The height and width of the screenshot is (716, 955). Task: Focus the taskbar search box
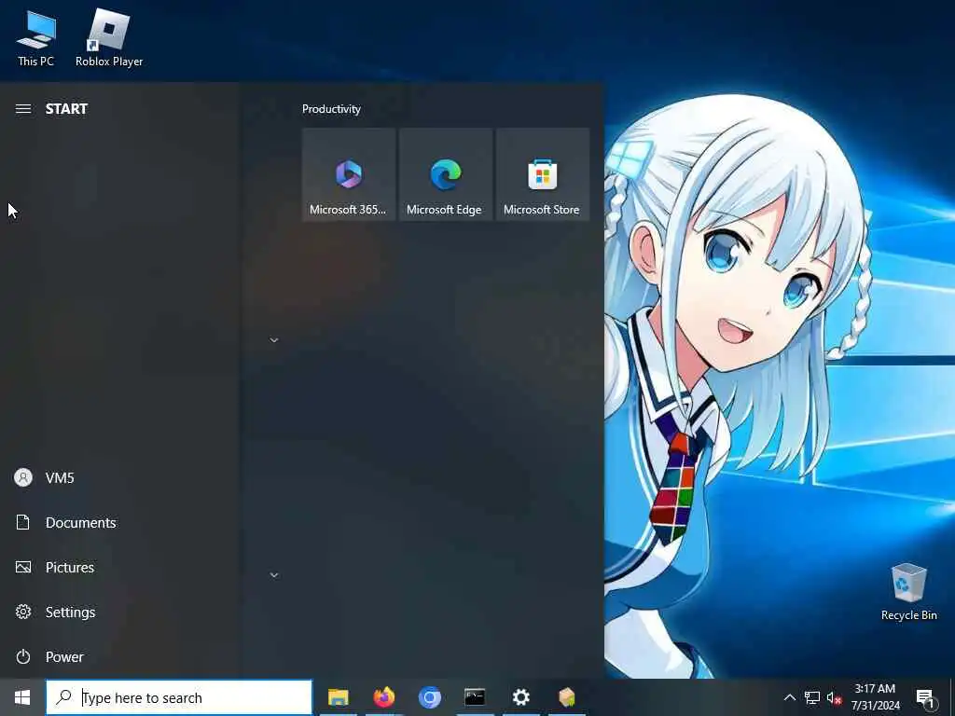(x=179, y=697)
